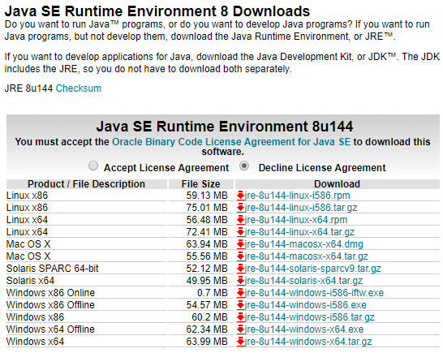This screenshot has width=443, height=353.
Task: Click the Download column header
Action: [338, 184]
